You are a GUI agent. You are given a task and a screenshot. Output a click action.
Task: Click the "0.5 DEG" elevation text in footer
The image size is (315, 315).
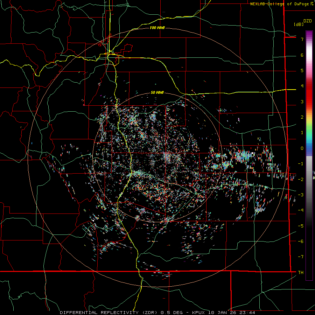pos(171,313)
